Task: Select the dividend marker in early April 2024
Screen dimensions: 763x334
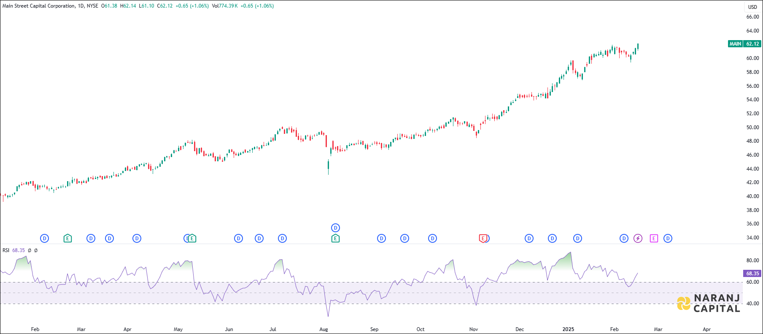Action: point(137,239)
